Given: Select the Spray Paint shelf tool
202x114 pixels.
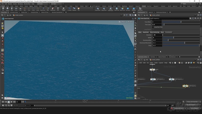Looking at the screenshot, I should (x=53, y=9).
